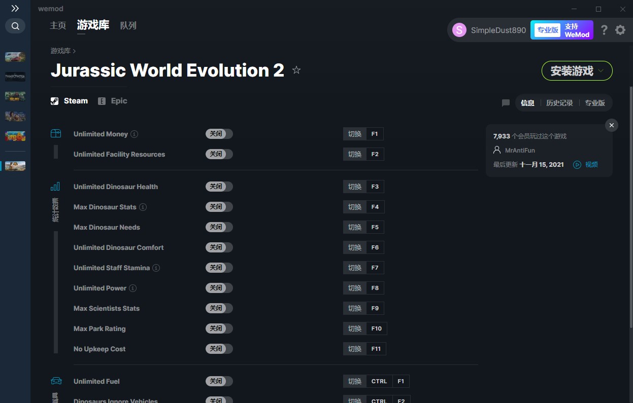Switch to the 信息 tab
The width and height of the screenshot is (633, 403).
coord(528,103)
